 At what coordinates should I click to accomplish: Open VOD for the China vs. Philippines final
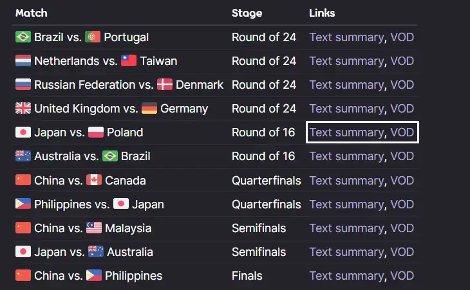[x=402, y=276]
